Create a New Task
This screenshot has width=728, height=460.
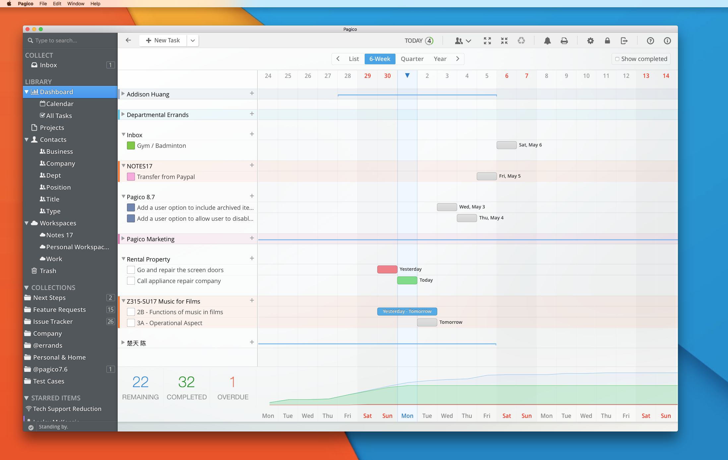163,40
